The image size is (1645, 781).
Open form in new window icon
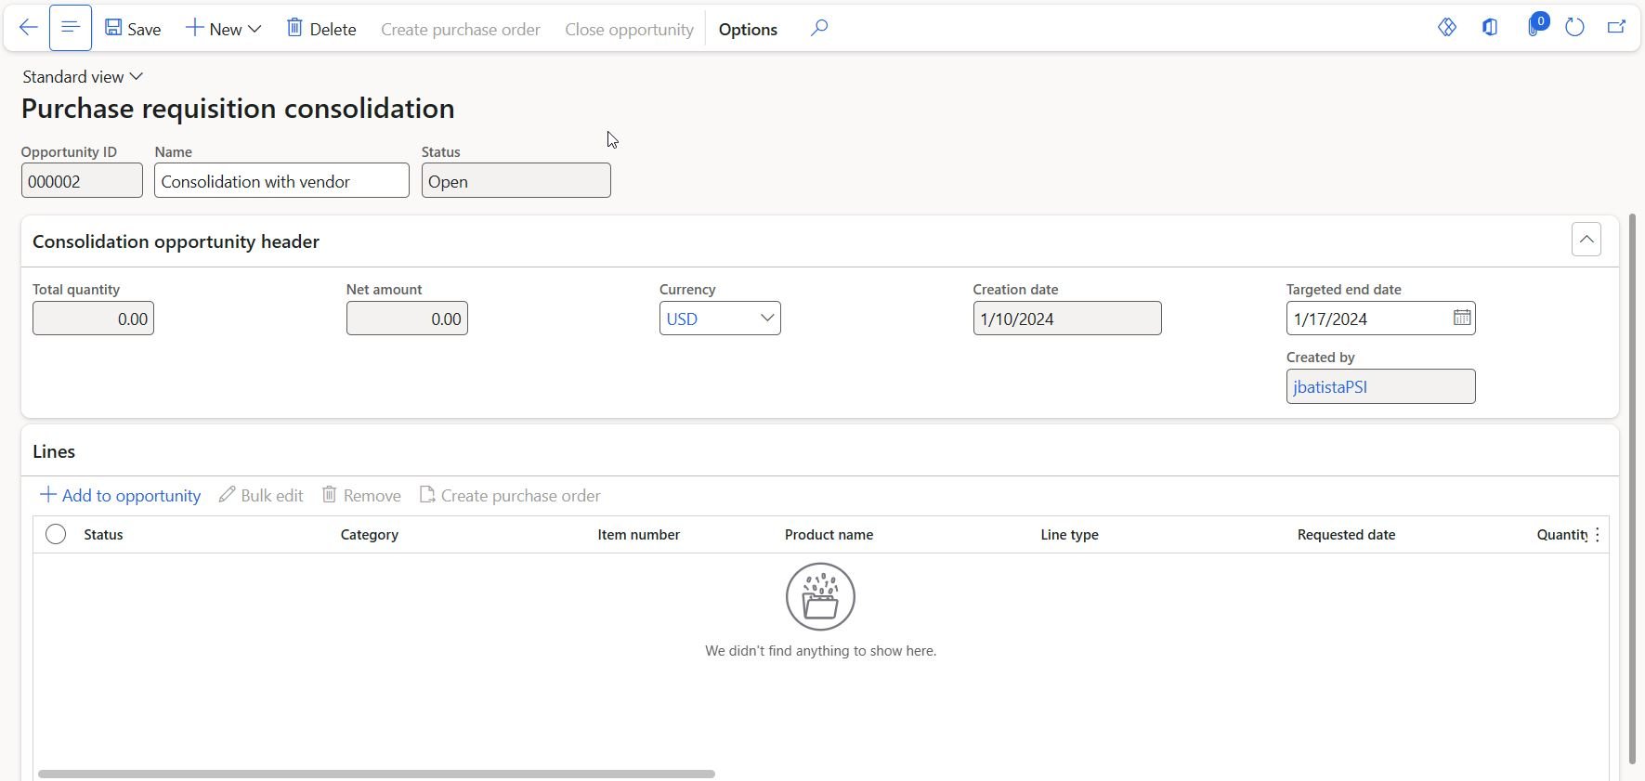1616,28
